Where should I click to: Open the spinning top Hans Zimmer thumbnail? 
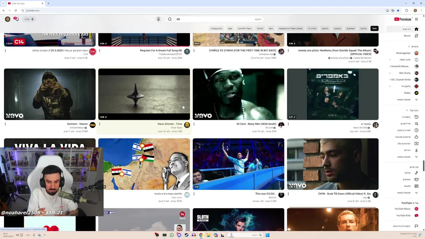[x=144, y=94]
